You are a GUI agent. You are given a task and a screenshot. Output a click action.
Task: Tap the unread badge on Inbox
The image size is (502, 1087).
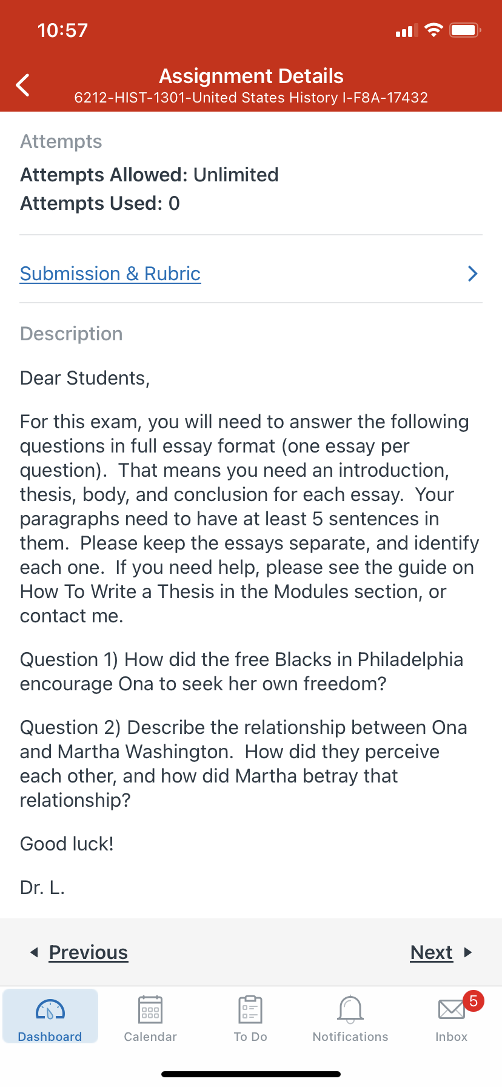click(473, 1000)
